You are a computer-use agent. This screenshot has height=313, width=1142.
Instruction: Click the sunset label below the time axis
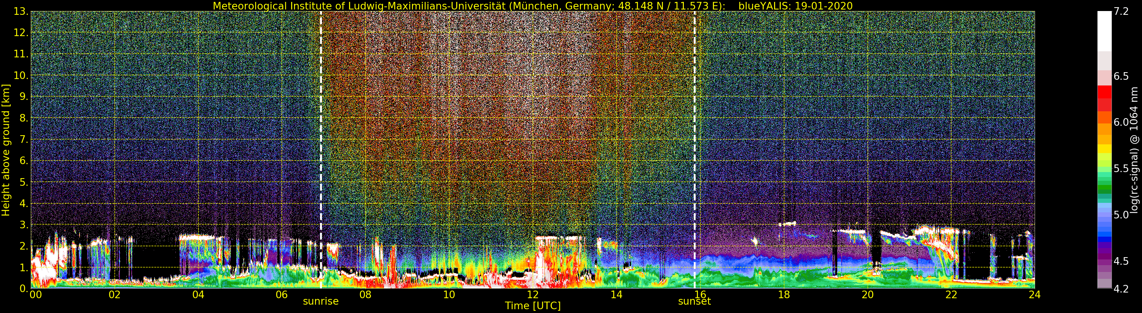[x=694, y=302]
